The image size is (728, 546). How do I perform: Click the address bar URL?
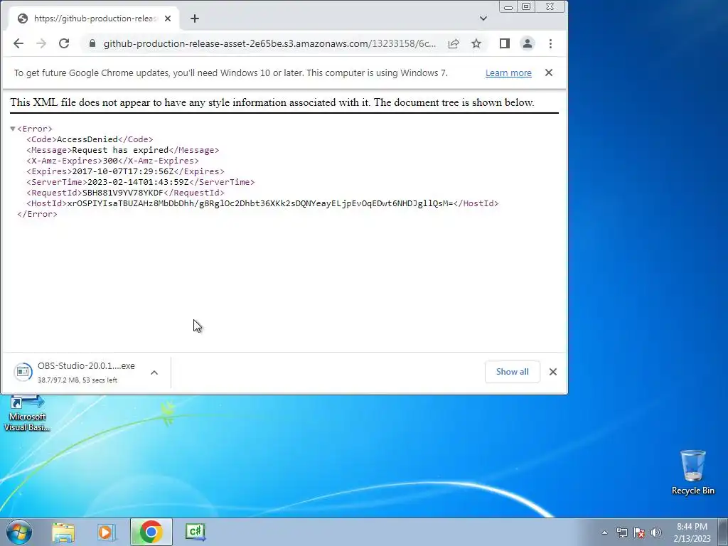click(x=269, y=43)
